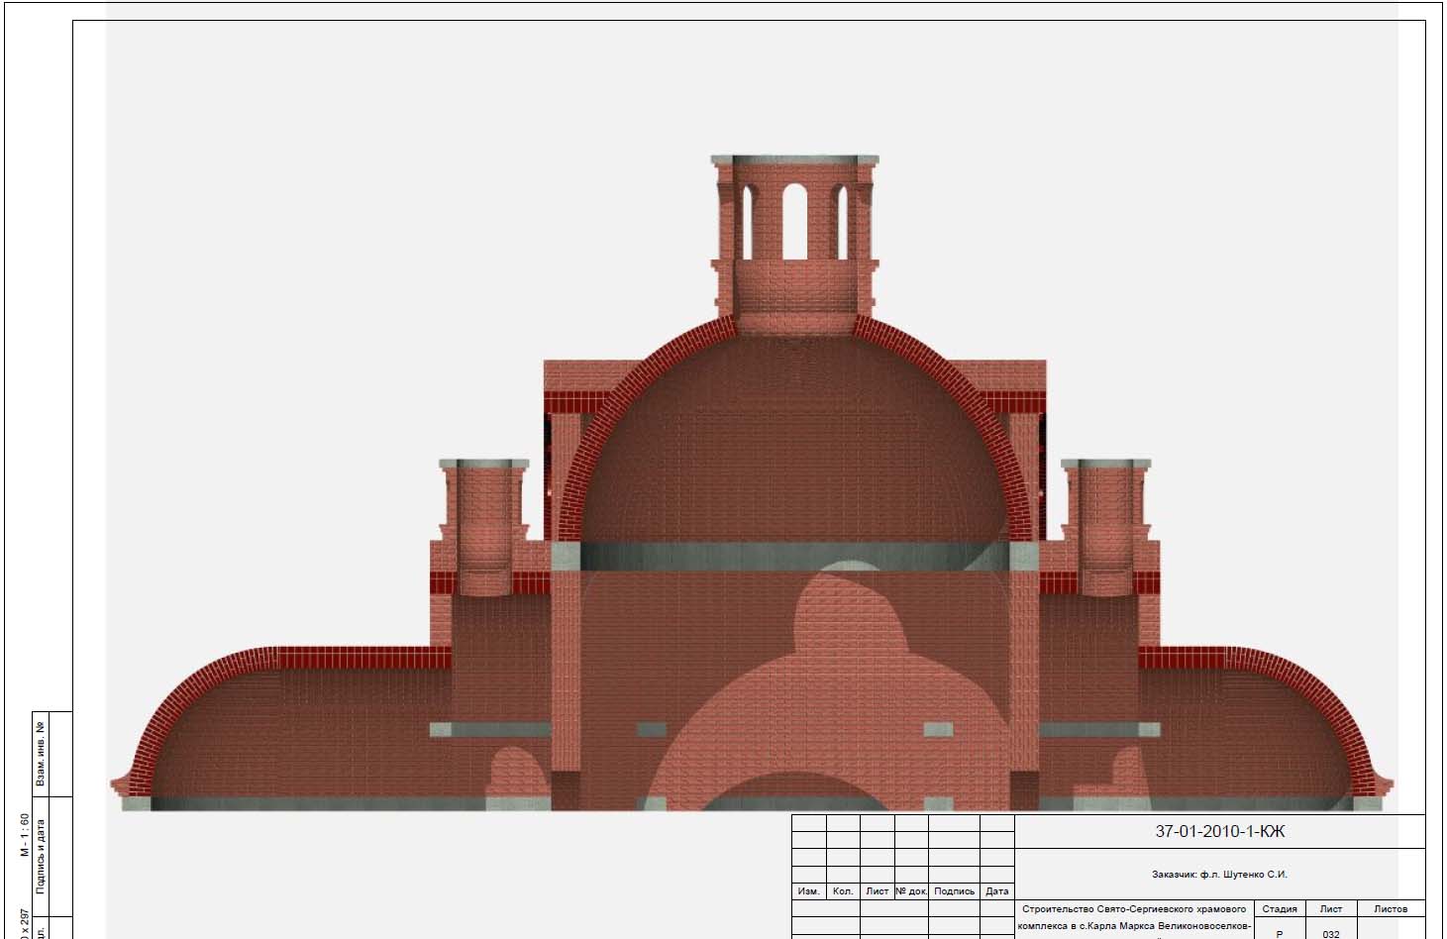The height and width of the screenshot is (939, 1447).
Task: Click the drawing number 37-01-2010-1-КЖ
Action: (x=1219, y=832)
